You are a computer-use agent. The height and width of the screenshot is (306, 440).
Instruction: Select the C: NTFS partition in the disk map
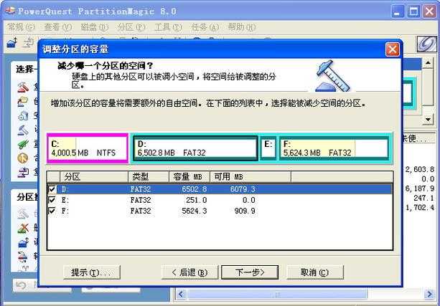[x=88, y=148]
